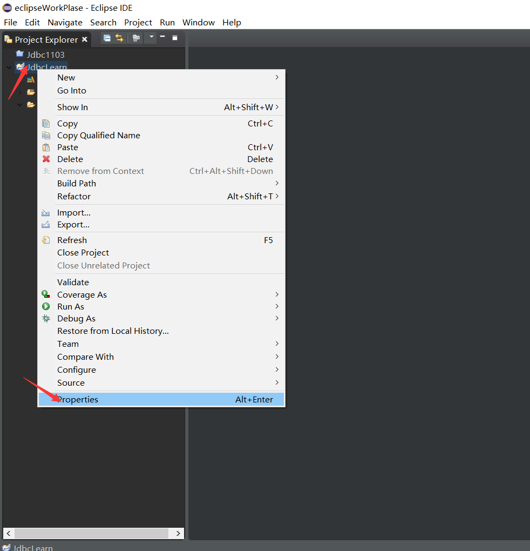
Task: Choose Go Into from context menu
Action: point(161,90)
